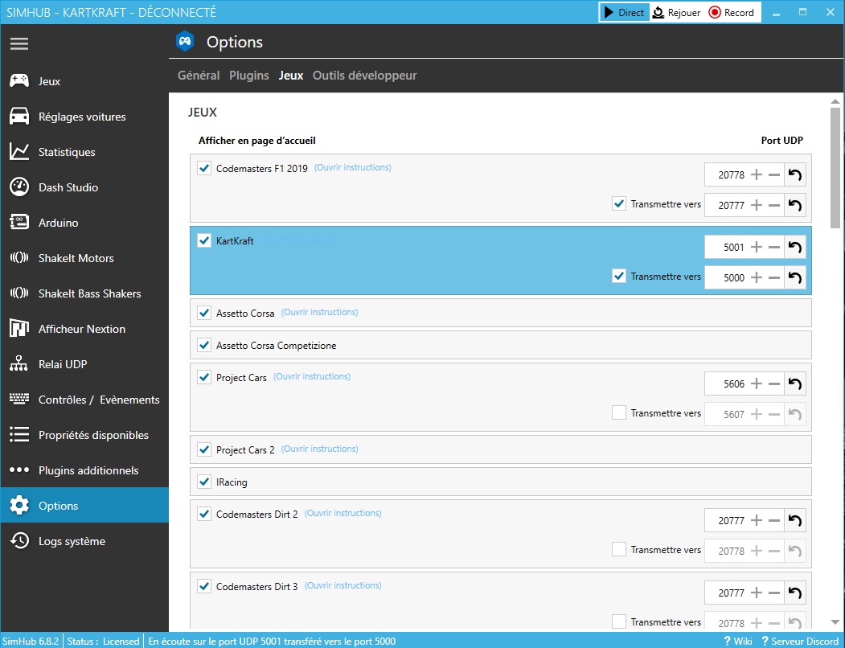Toggle IRacing checkbox

tap(204, 482)
